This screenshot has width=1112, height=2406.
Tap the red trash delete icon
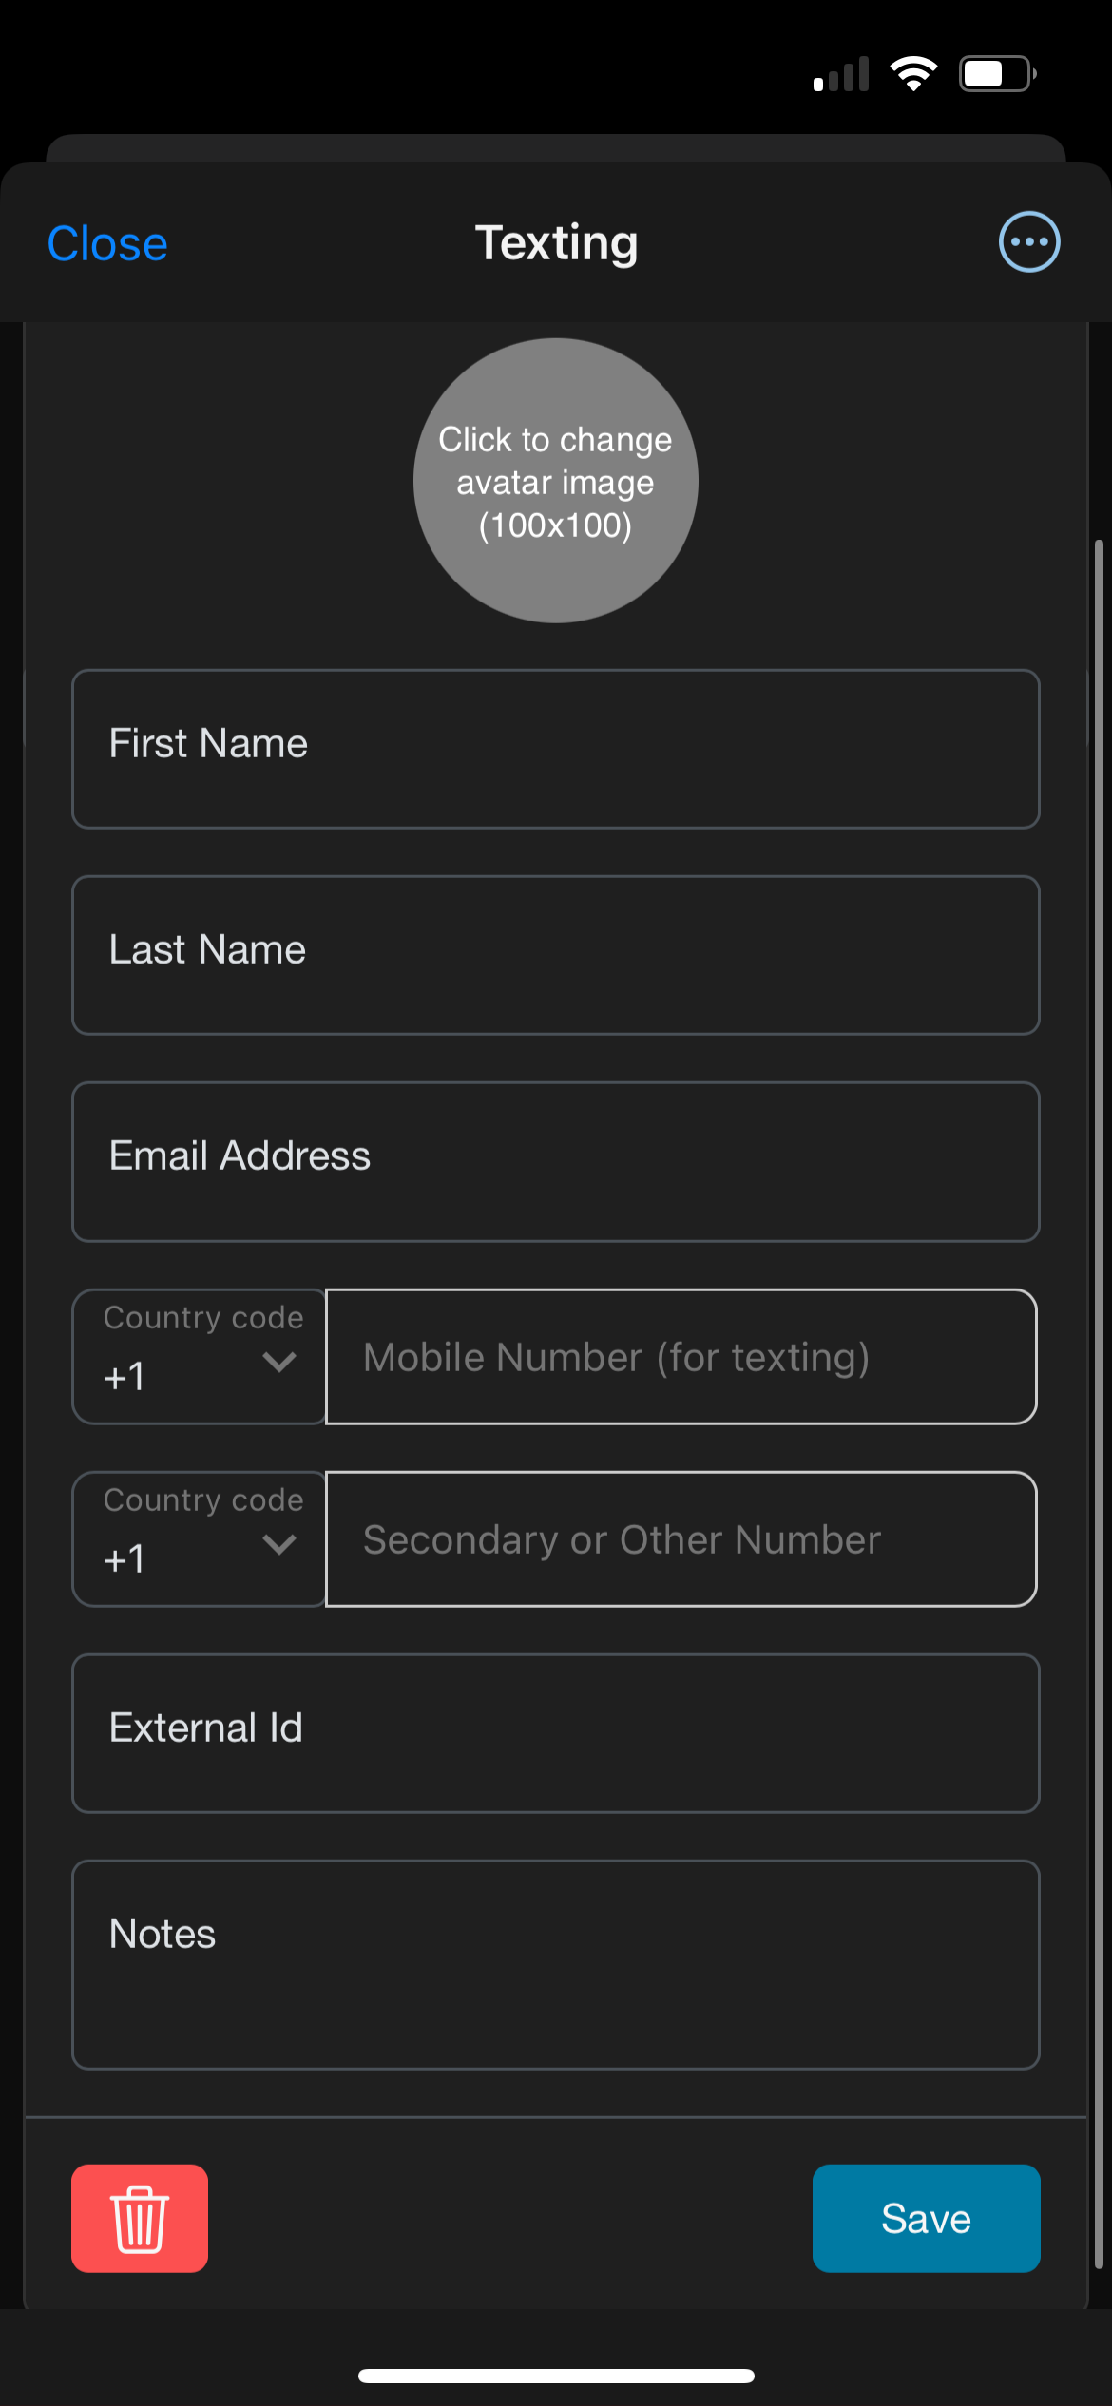pyautogui.click(x=140, y=2218)
